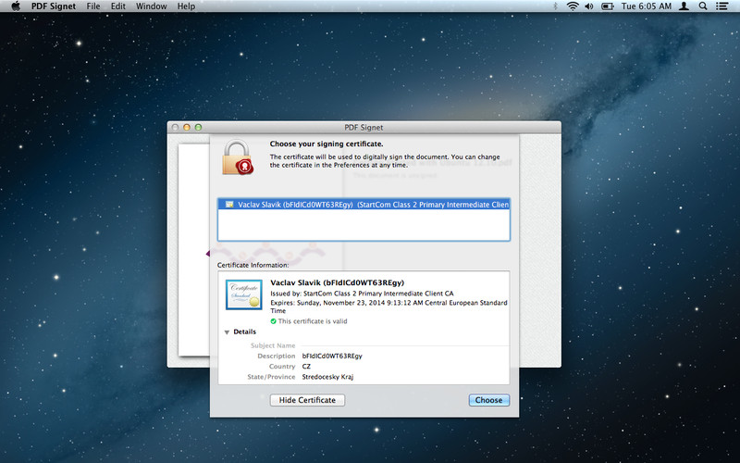The width and height of the screenshot is (740, 463).
Task: Click the Choose button
Action: (x=489, y=400)
